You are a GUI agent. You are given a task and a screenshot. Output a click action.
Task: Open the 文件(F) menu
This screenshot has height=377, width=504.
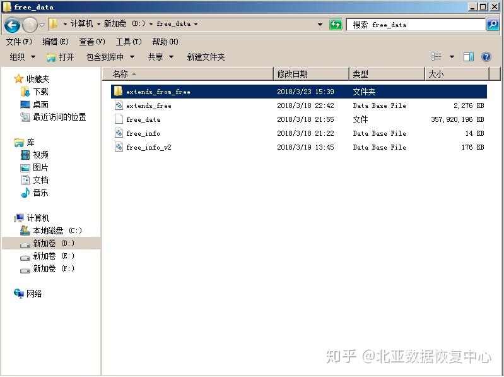[19, 42]
